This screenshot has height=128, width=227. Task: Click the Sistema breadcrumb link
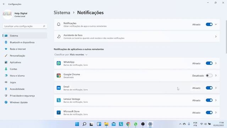click(62, 13)
